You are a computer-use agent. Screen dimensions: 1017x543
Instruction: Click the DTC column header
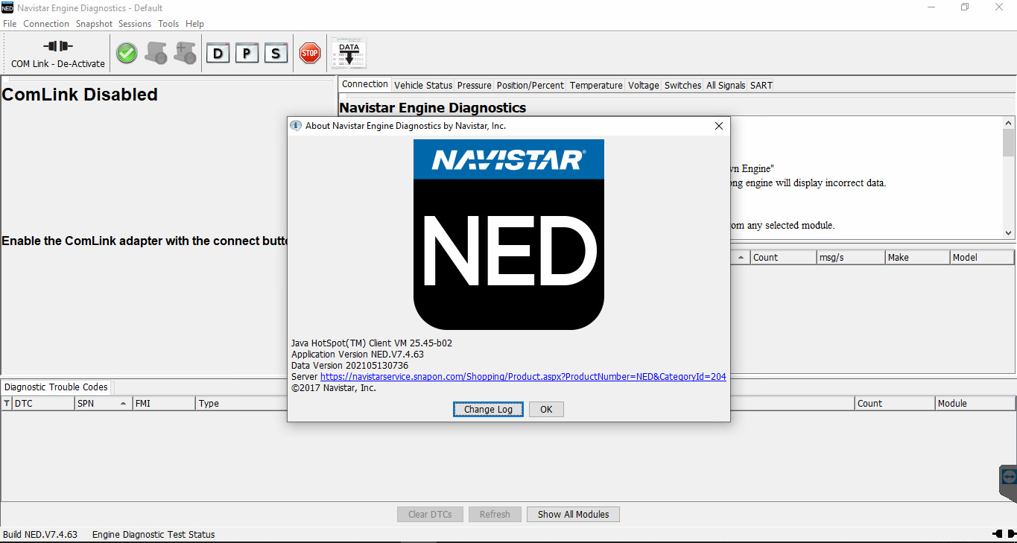pos(43,403)
